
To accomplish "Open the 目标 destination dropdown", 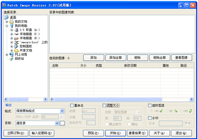I will [57, 123].
